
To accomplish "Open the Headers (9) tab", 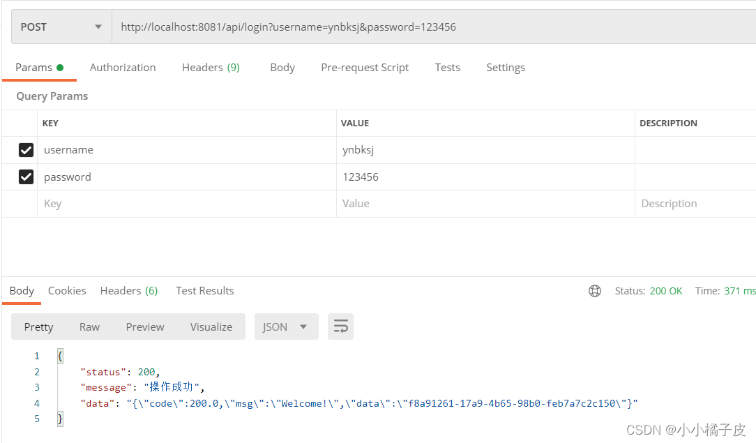I will (211, 67).
